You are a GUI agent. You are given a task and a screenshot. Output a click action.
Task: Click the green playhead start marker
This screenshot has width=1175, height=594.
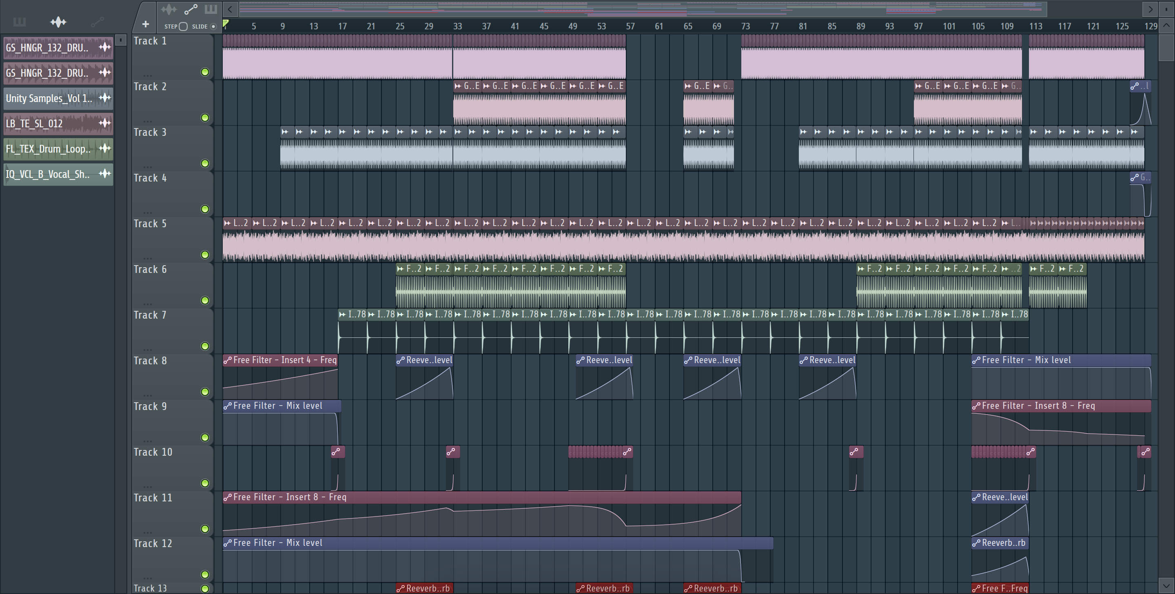(x=225, y=24)
